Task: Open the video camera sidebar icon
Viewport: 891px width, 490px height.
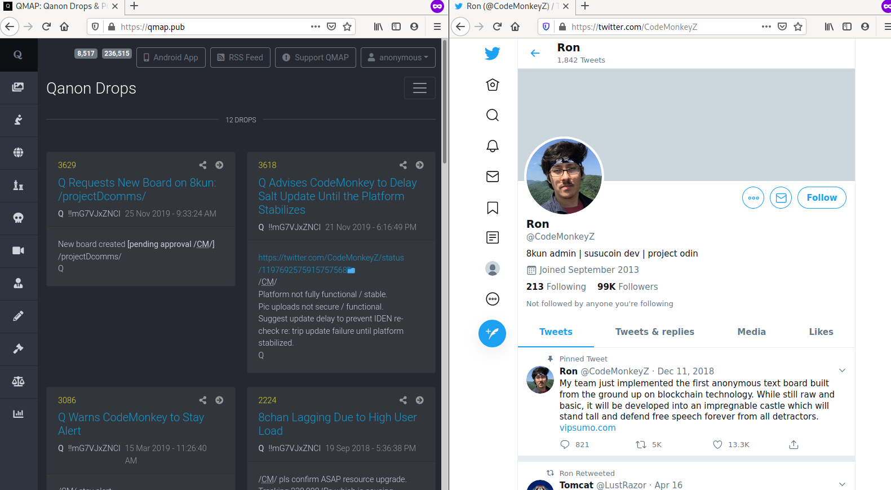Action: coord(18,250)
